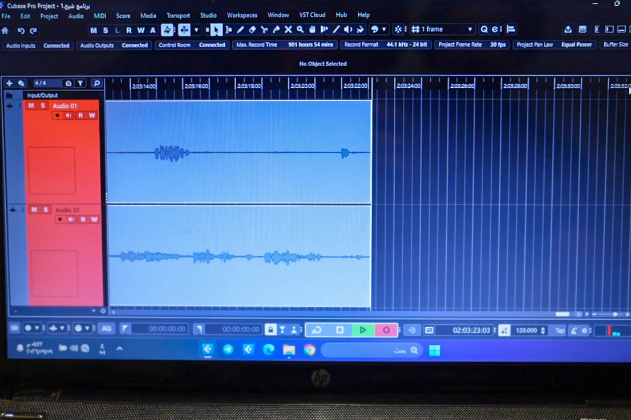The width and height of the screenshot is (631, 420).
Task: Open the MixConsole icon in toolbar
Action: pos(583,29)
